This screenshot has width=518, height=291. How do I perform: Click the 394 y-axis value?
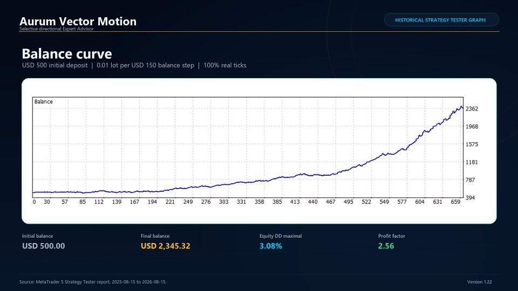(x=470, y=198)
